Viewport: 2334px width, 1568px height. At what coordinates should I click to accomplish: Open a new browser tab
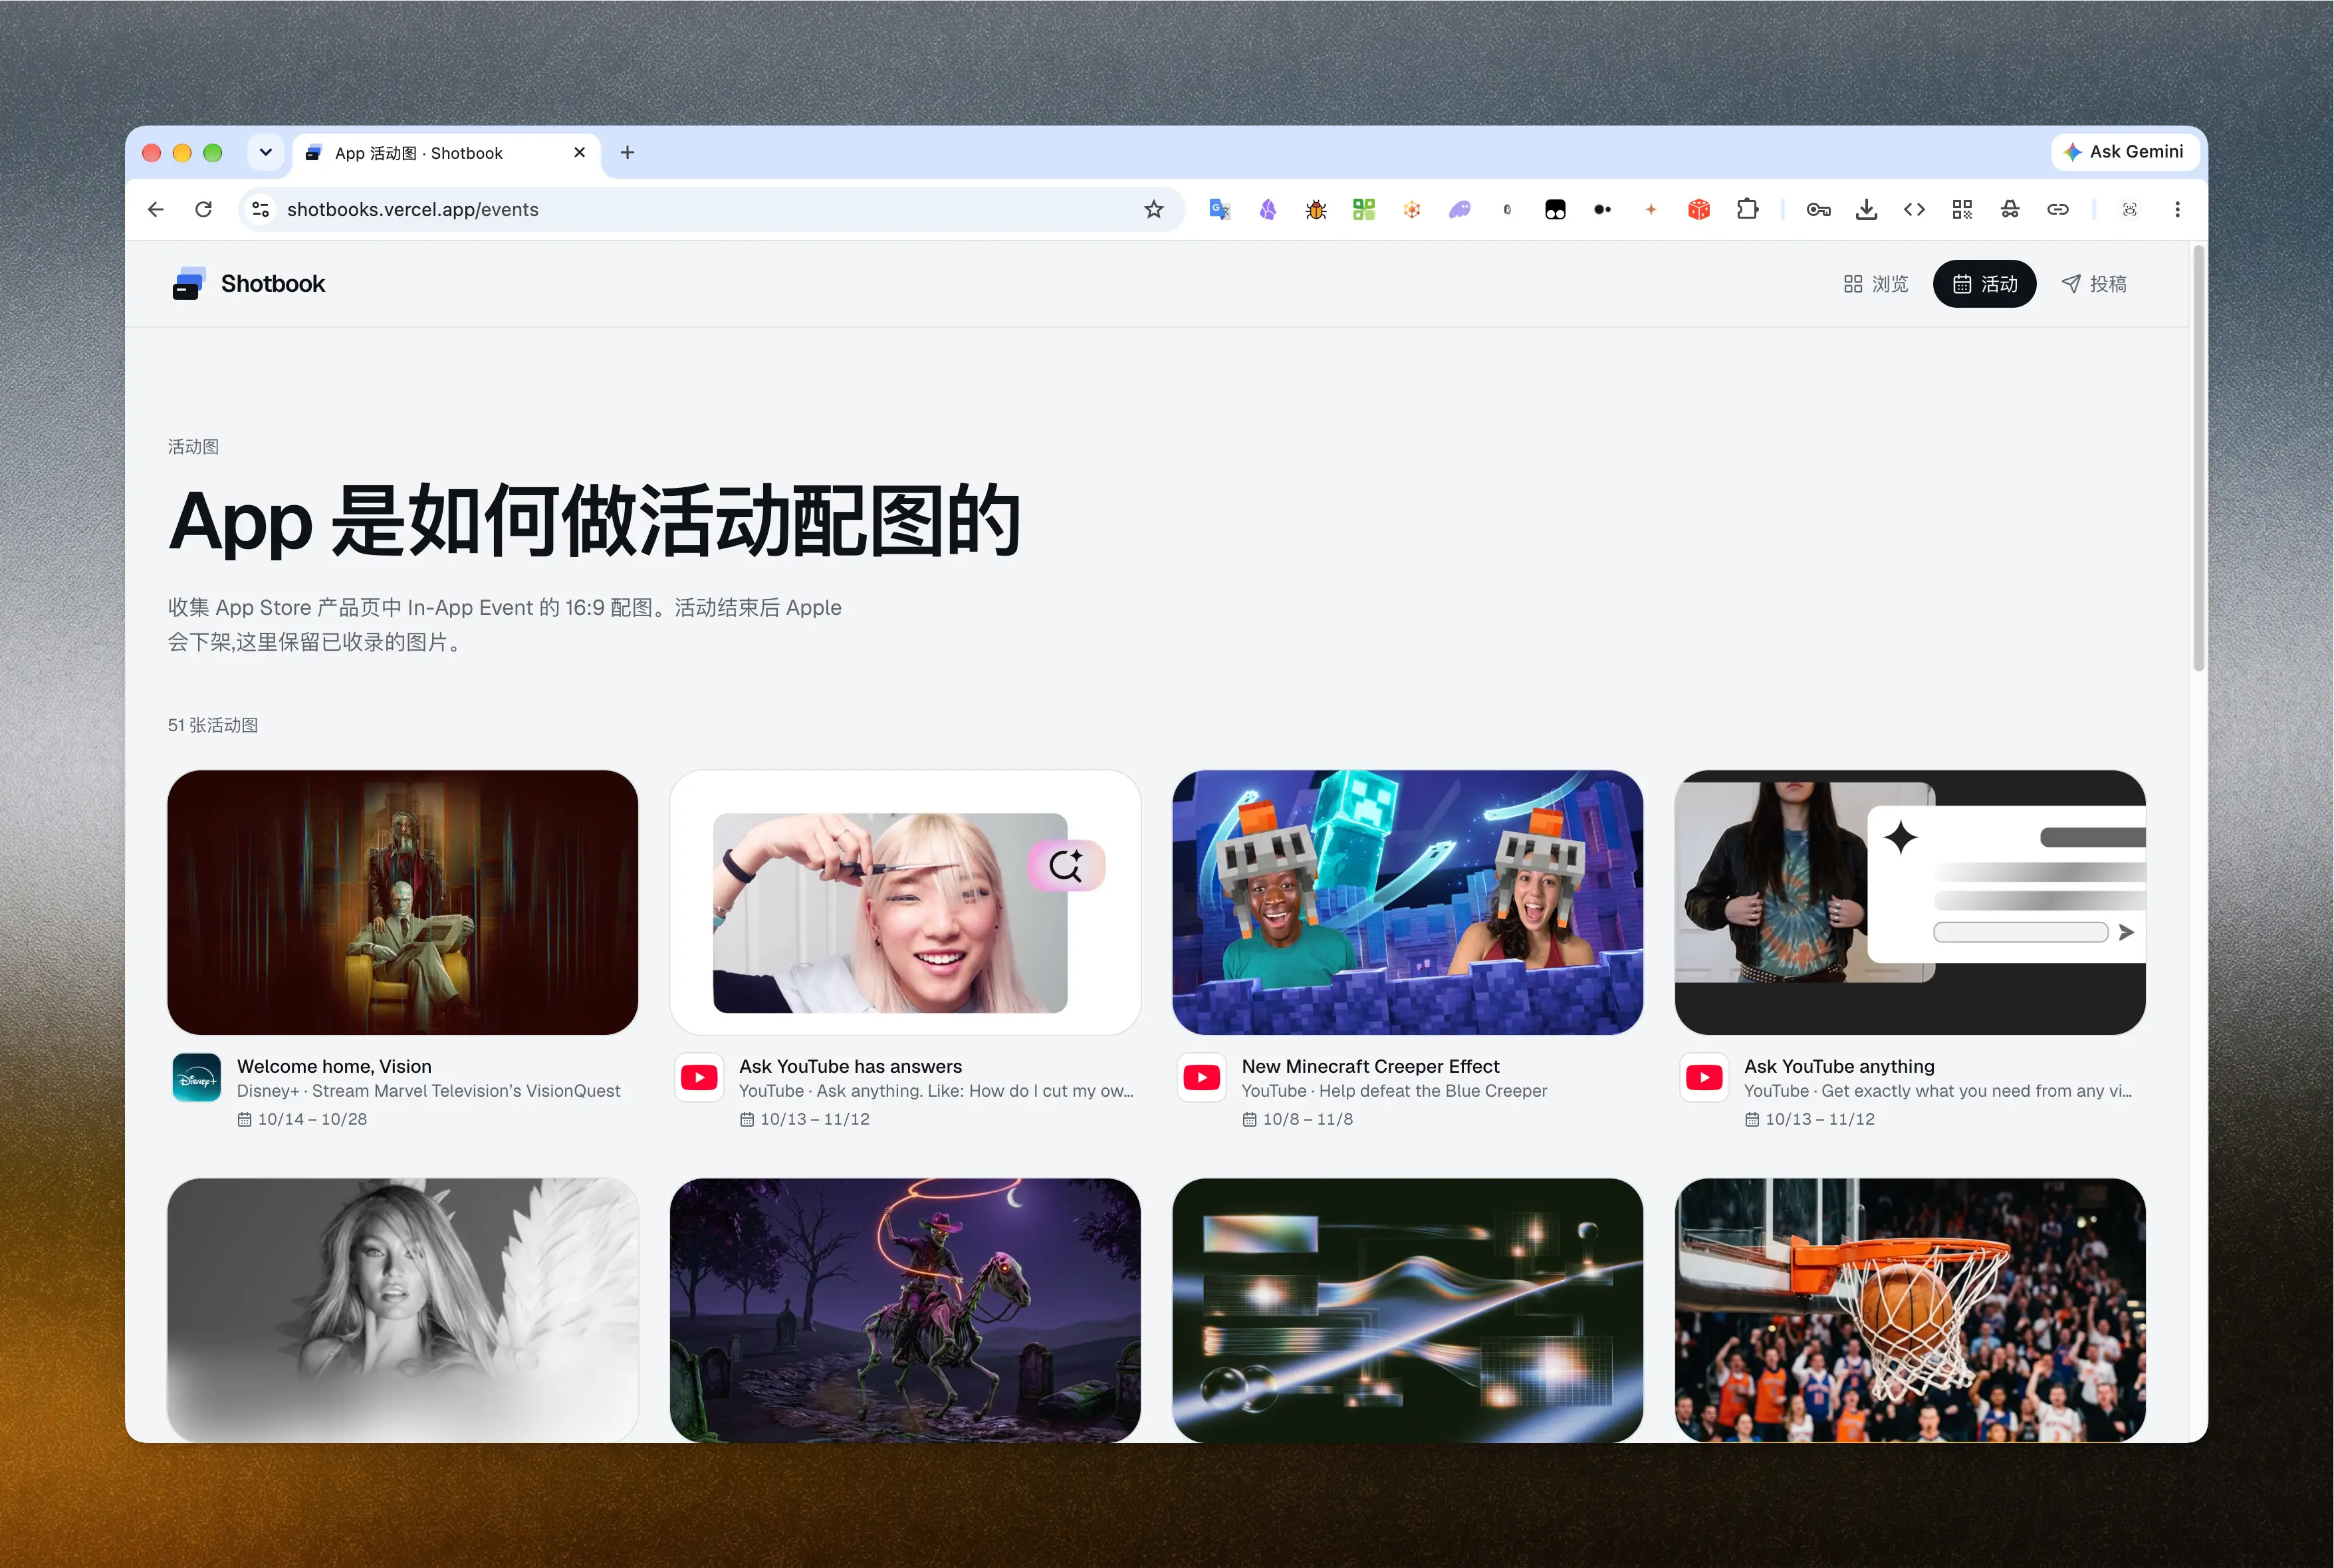pos(627,152)
